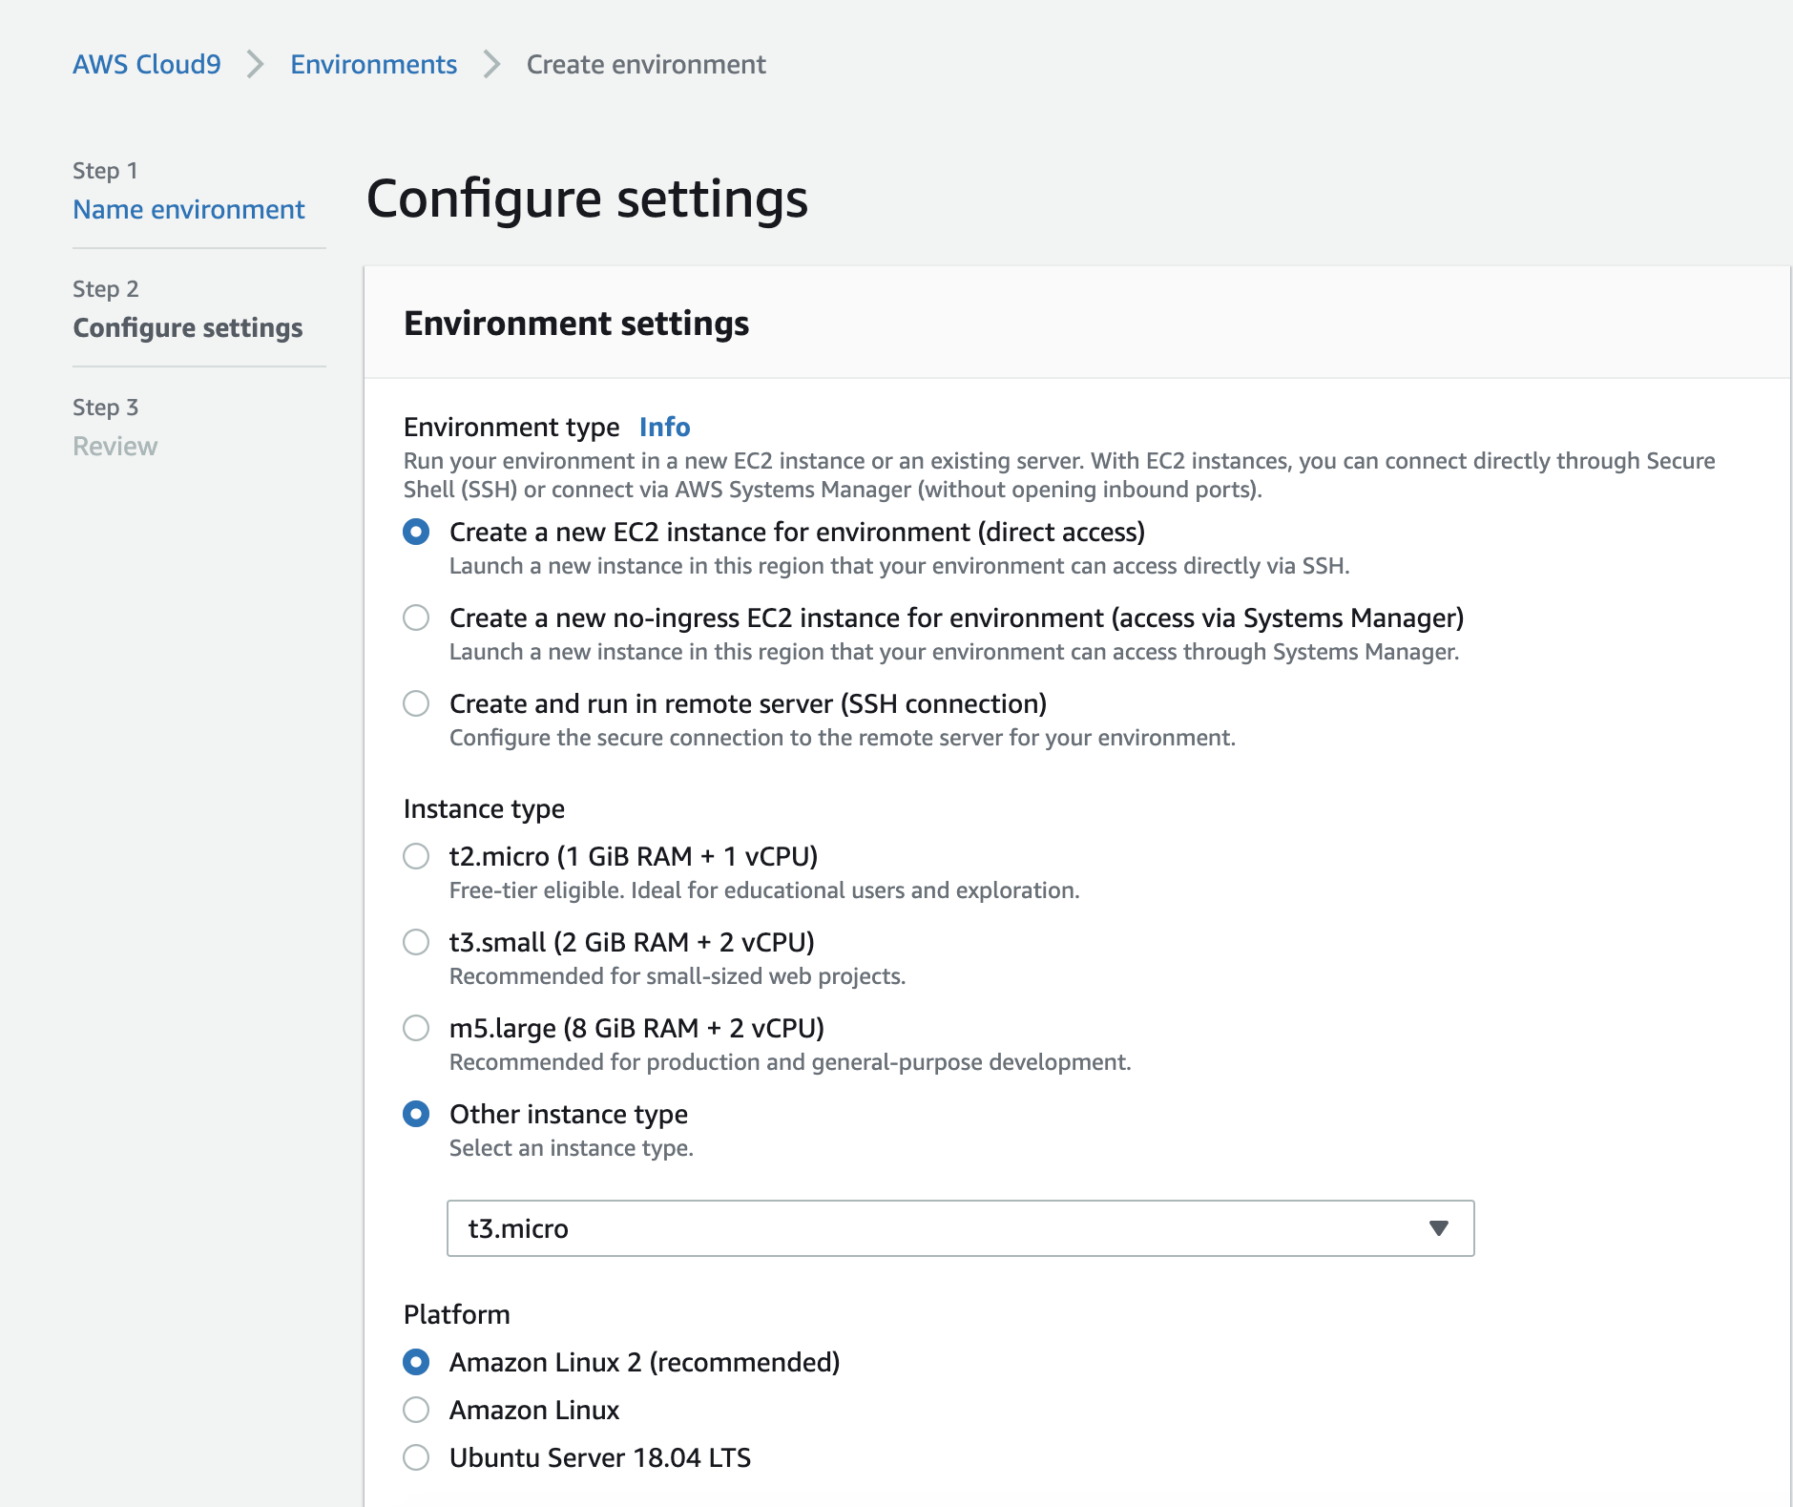Click the Instance type label
The width and height of the screenshot is (1793, 1507).
(x=484, y=808)
